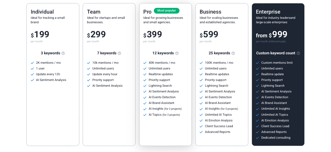Click the help icon beside 25 keywords
Image resolution: width=331 pixels, height=152 pixels.
pyautogui.click(x=233, y=53)
